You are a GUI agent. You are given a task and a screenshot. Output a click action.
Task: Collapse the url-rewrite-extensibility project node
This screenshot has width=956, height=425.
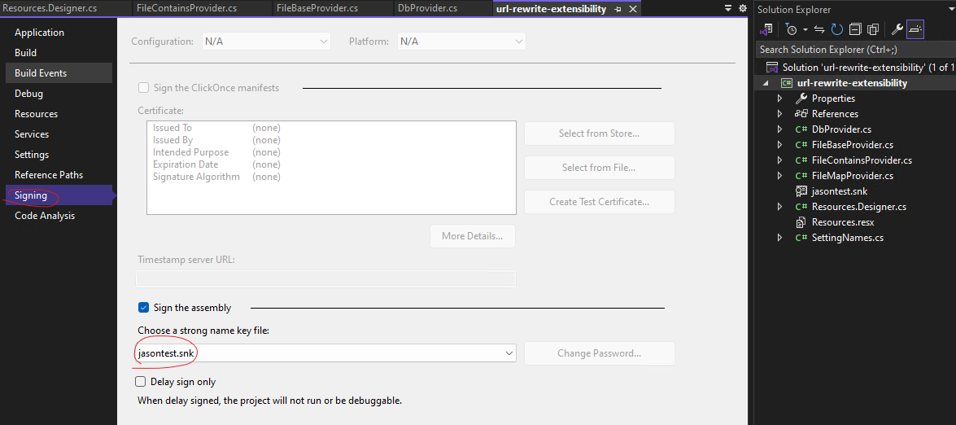765,84
